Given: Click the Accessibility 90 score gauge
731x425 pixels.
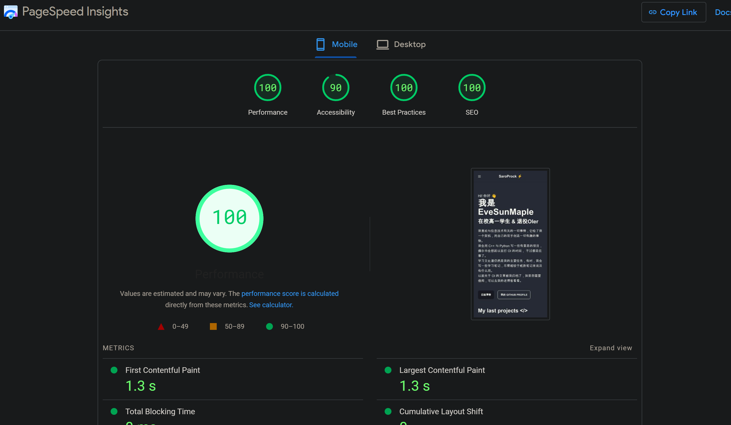Looking at the screenshot, I should pyautogui.click(x=336, y=87).
